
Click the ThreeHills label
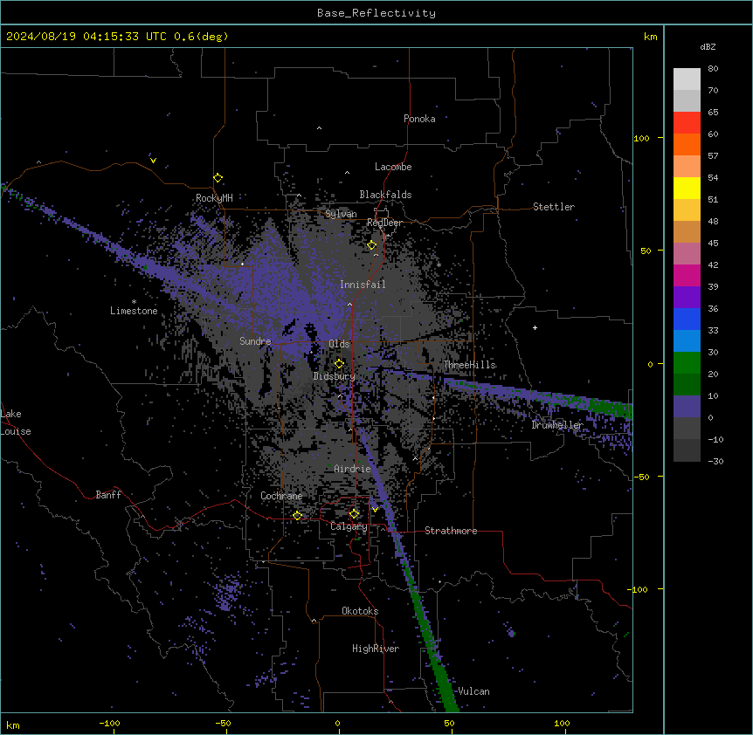pyautogui.click(x=470, y=365)
